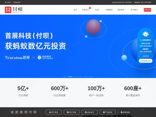Click the 付呗 red logo icon
Screen dimensions: 156x117
[8, 10]
